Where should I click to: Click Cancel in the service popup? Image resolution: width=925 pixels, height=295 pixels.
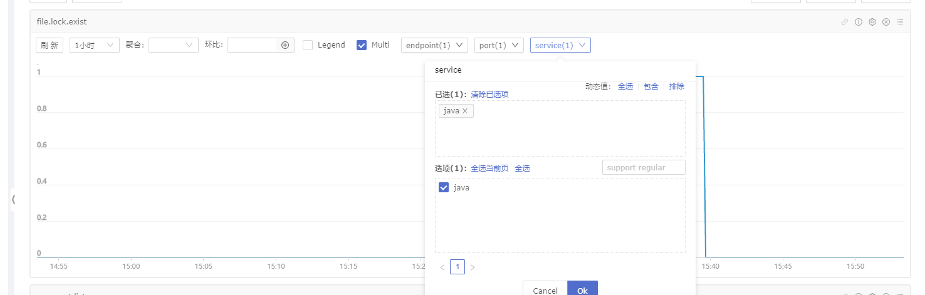[x=545, y=289]
